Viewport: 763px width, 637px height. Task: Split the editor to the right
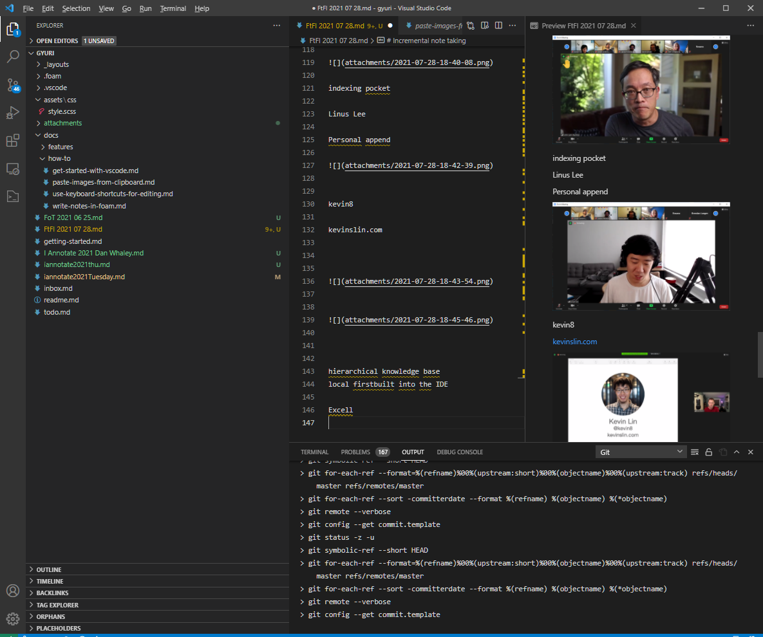coord(498,26)
